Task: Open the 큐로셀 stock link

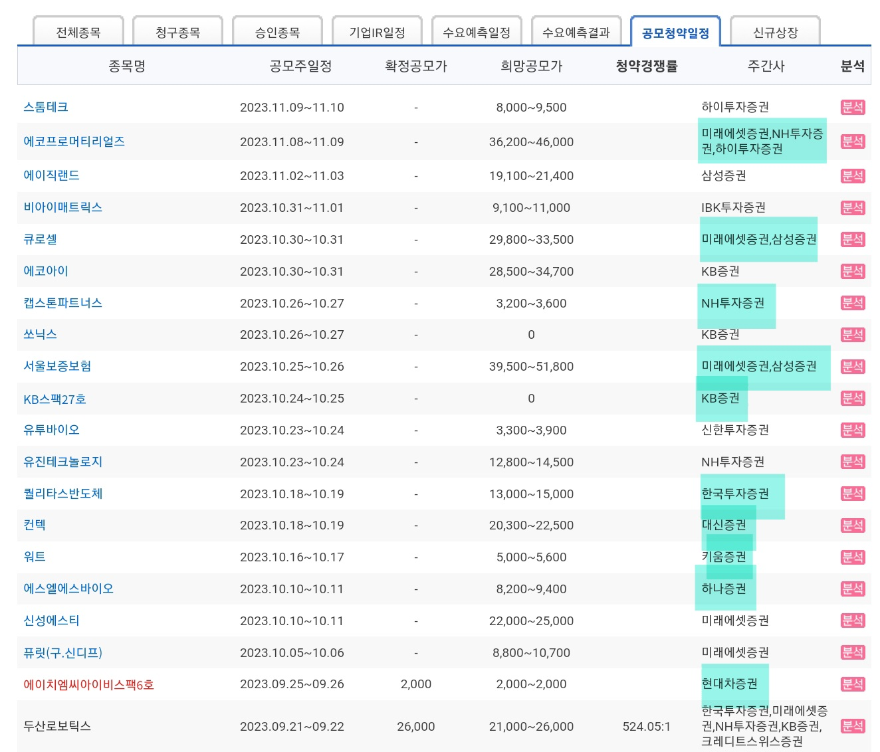Action: [x=41, y=239]
